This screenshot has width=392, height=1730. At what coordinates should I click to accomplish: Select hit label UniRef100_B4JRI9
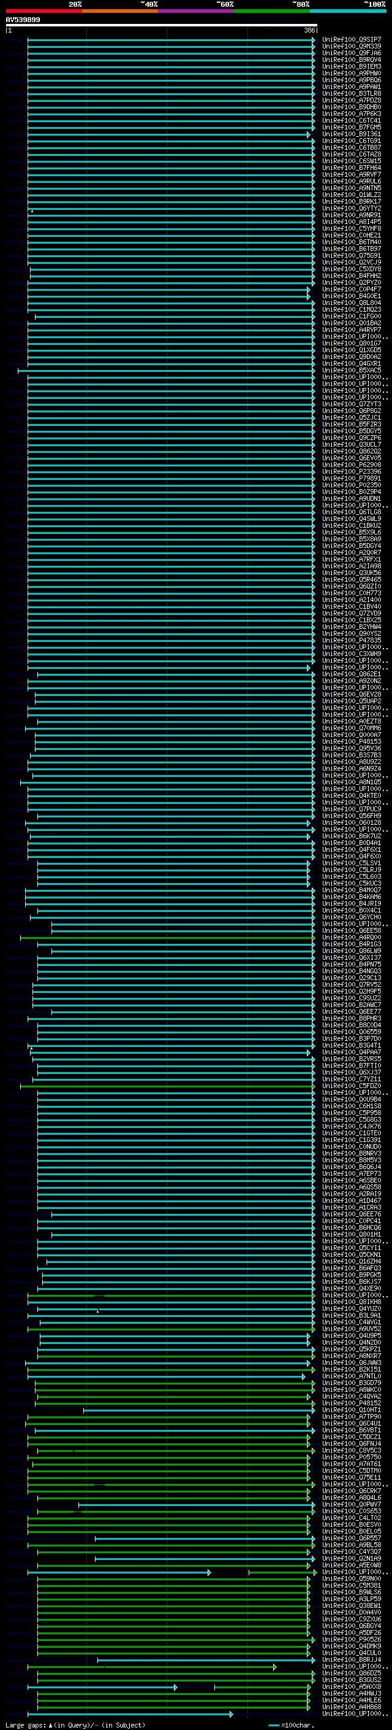tap(352, 904)
